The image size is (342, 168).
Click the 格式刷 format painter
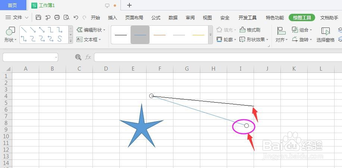point(250,30)
